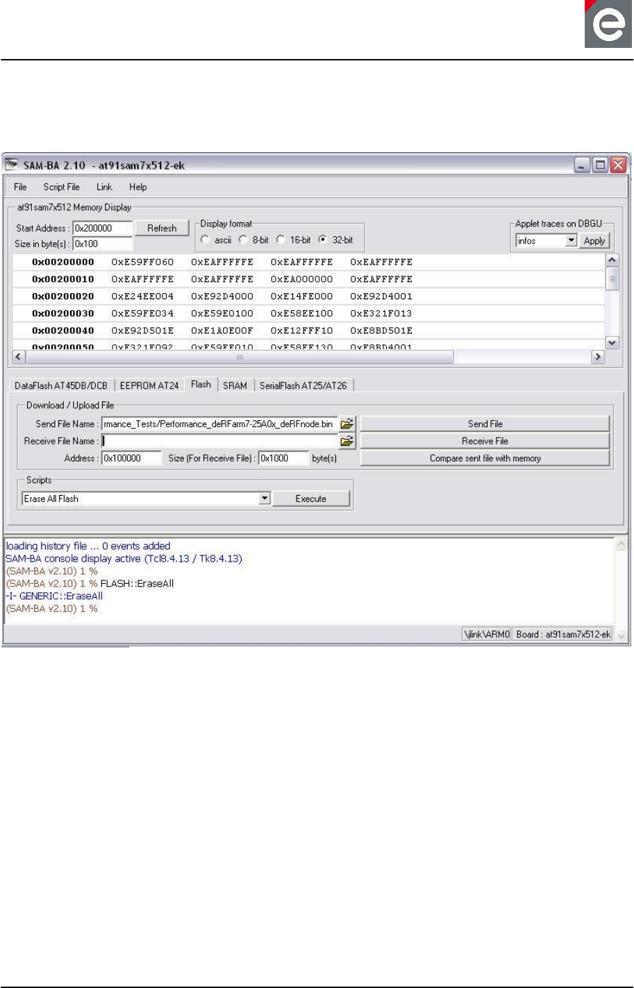Click the Execute script button
634x988 pixels.
pyautogui.click(x=311, y=499)
